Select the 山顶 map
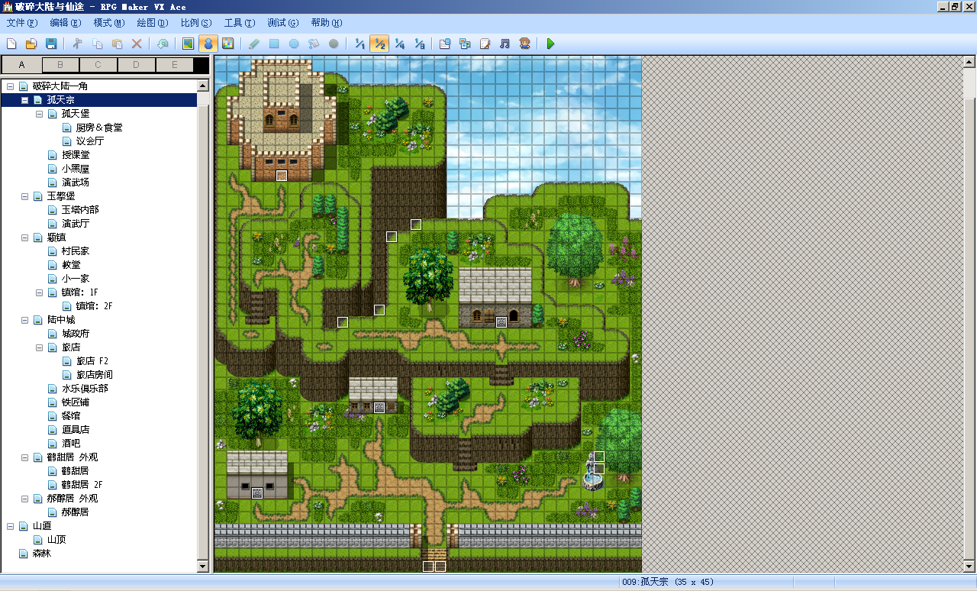This screenshot has width=977, height=591. (56, 540)
